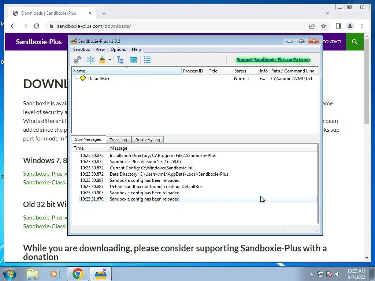
Task: Click Support Sandboxie-Plus on Patreon link
Action: [273, 60]
